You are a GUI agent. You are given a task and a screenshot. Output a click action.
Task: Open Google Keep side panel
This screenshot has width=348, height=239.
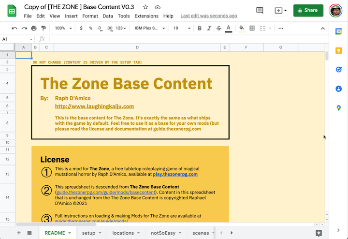coord(338,51)
